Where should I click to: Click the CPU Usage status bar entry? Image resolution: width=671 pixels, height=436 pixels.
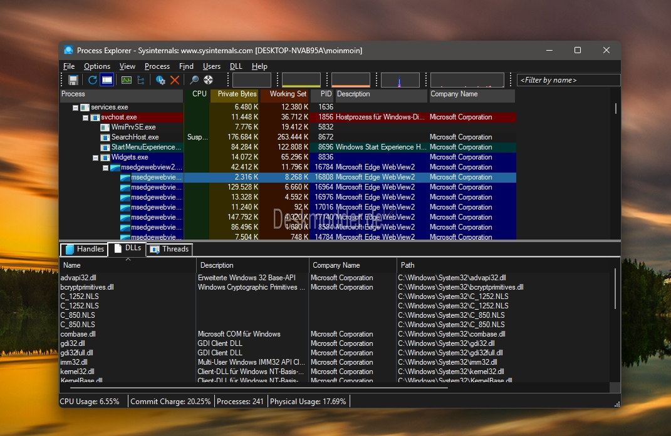click(x=90, y=402)
